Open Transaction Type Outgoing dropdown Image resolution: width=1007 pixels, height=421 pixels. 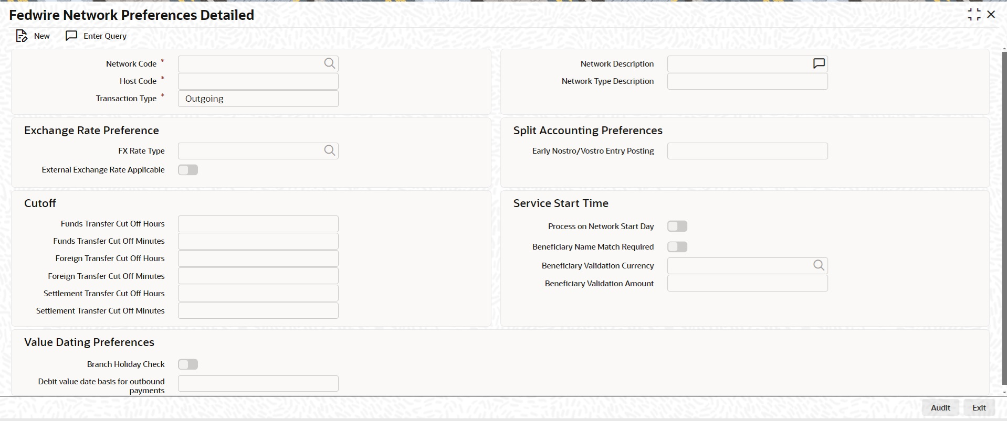[258, 99]
